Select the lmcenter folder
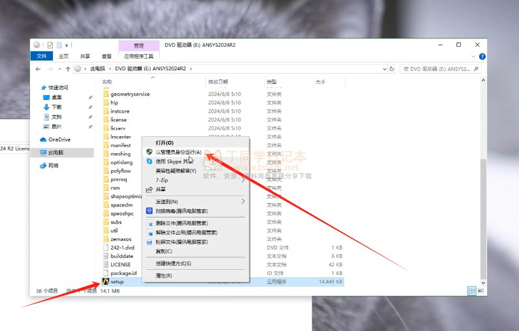Image resolution: width=519 pixels, height=331 pixels. pyautogui.click(x=121, y=137)
